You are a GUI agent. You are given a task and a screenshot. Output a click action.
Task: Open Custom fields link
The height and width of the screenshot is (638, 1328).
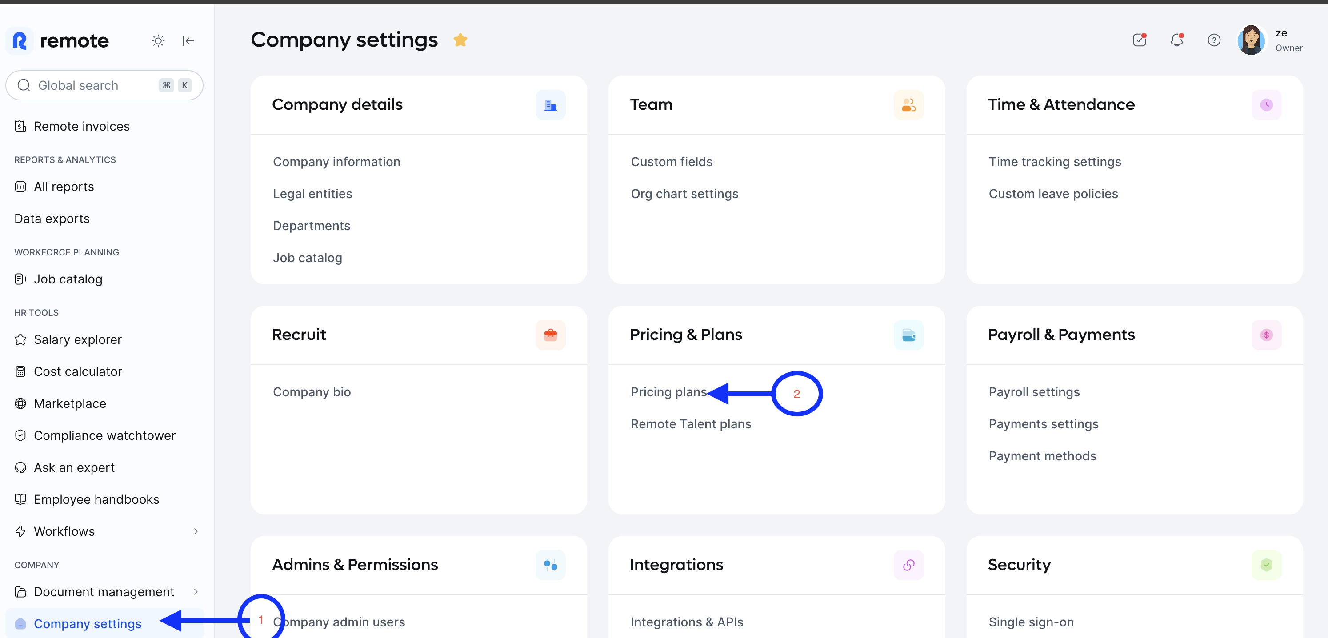pyautogui.click(x=671, y=162)
